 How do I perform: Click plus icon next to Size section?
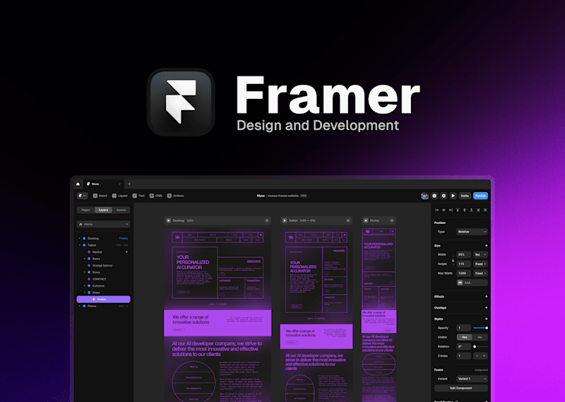tap(486, 246)
